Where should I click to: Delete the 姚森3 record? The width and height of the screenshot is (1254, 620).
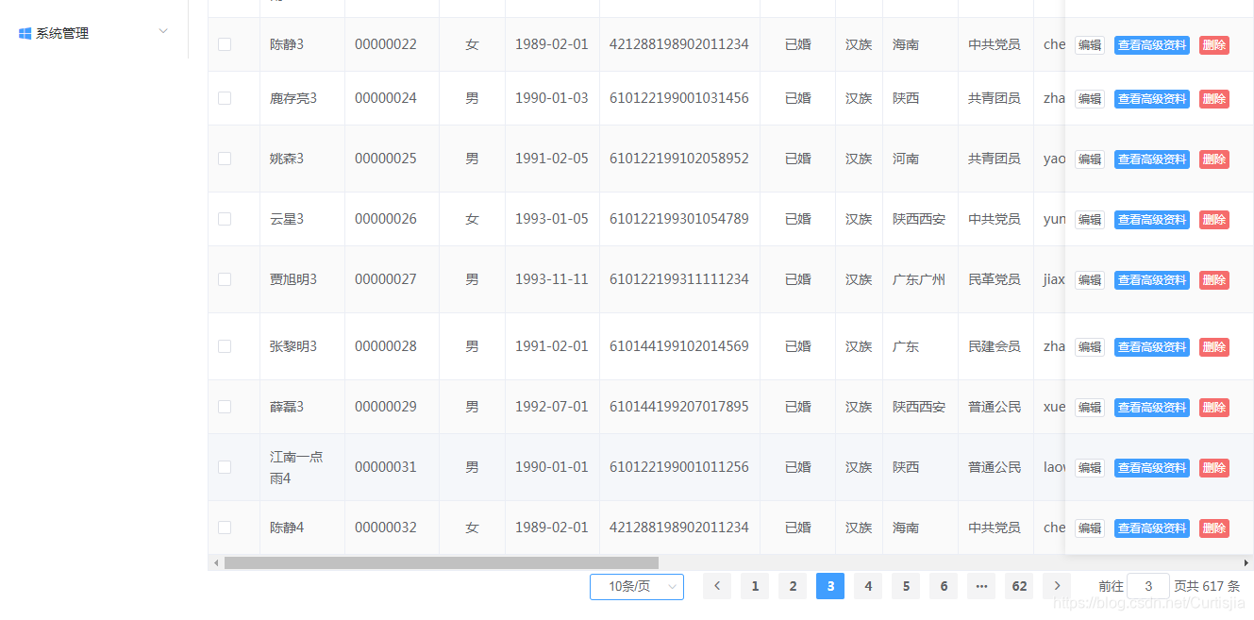pos(1214,159)
